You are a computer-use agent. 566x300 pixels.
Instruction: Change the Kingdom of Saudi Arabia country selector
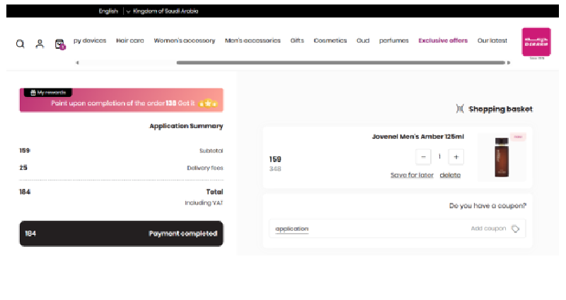point(163,11)
